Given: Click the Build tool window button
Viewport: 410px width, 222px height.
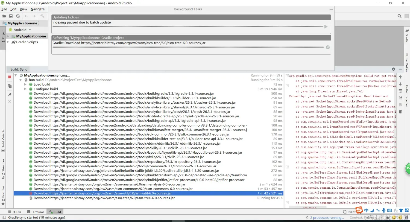Looking at the screenshot, I should [55, 212].
